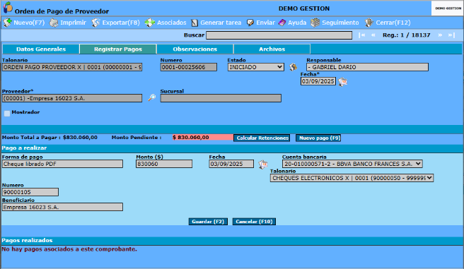Viewport: 464px width, 269px height.
Task: Click 'No hay pagos asociados' message
Action: coord(69,249)
